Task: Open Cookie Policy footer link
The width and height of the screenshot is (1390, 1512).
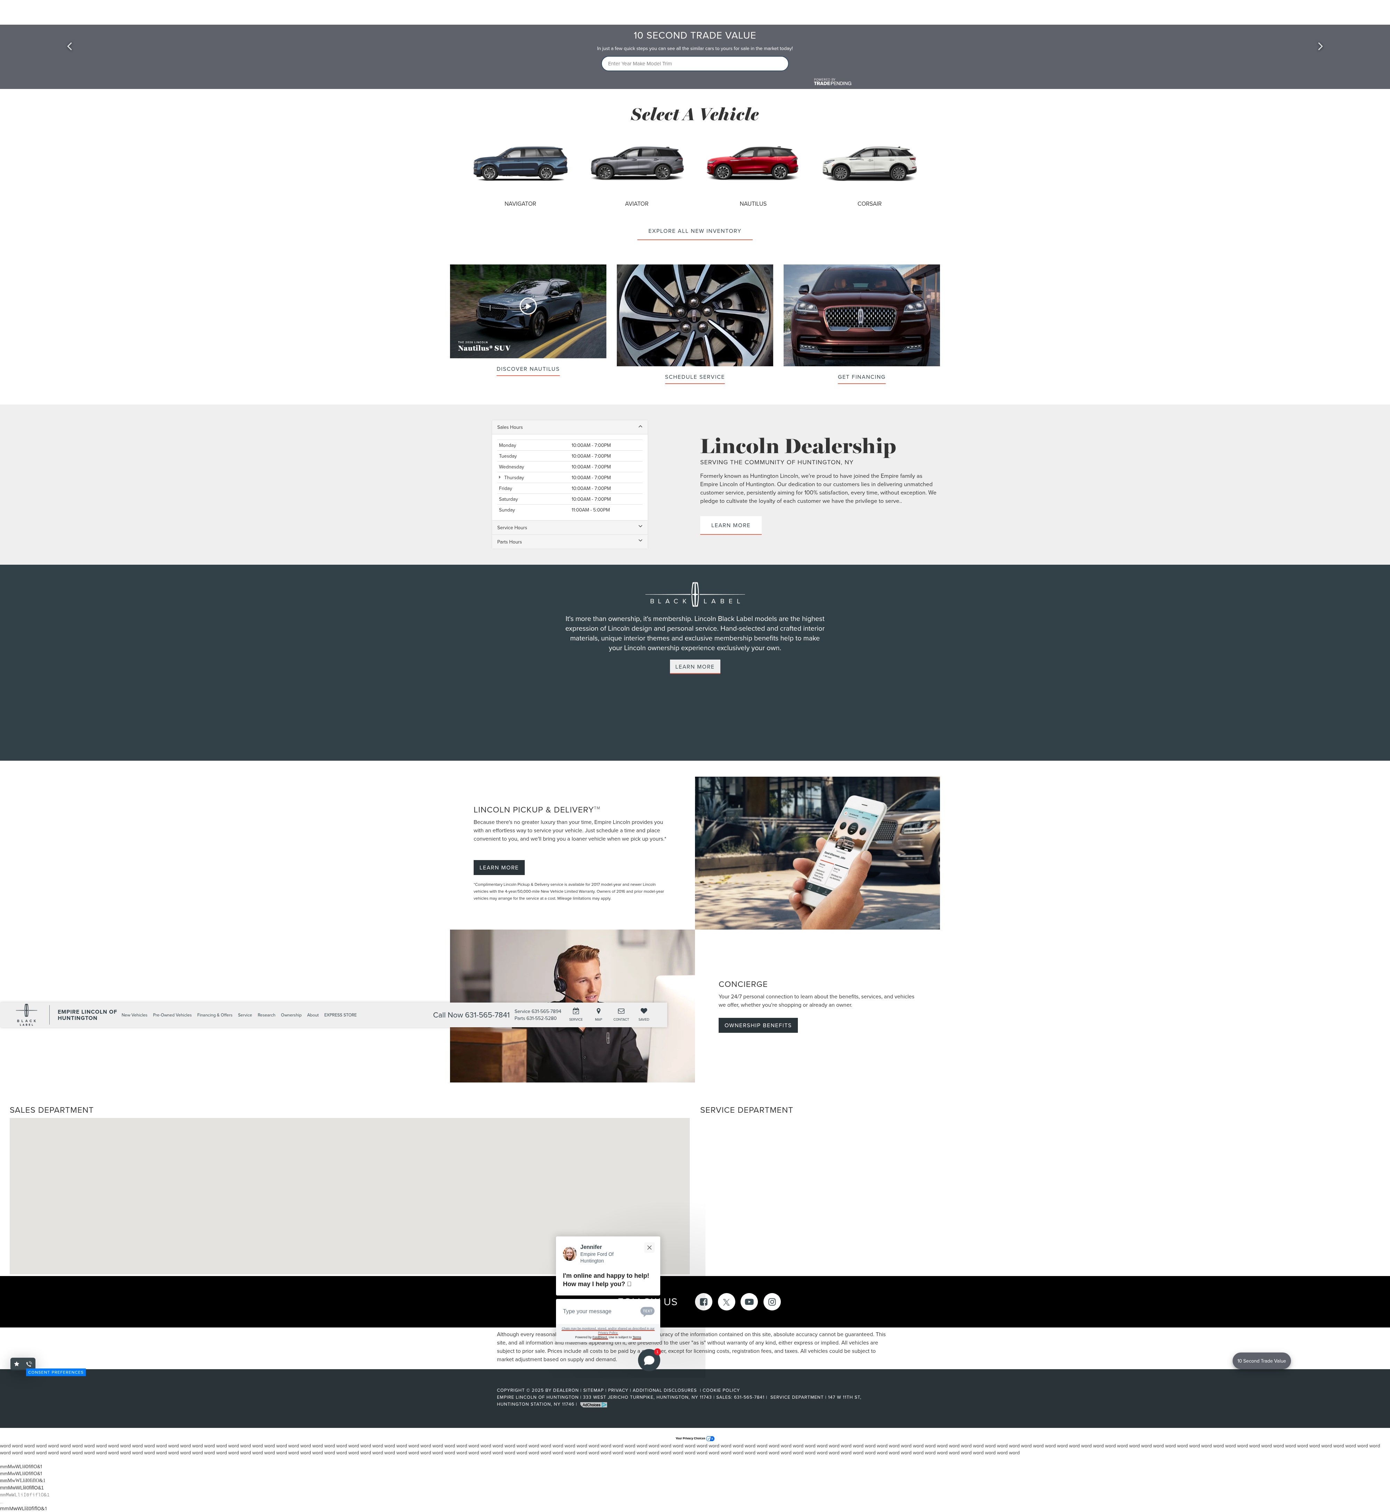Action: click(x=721, y=1390)
